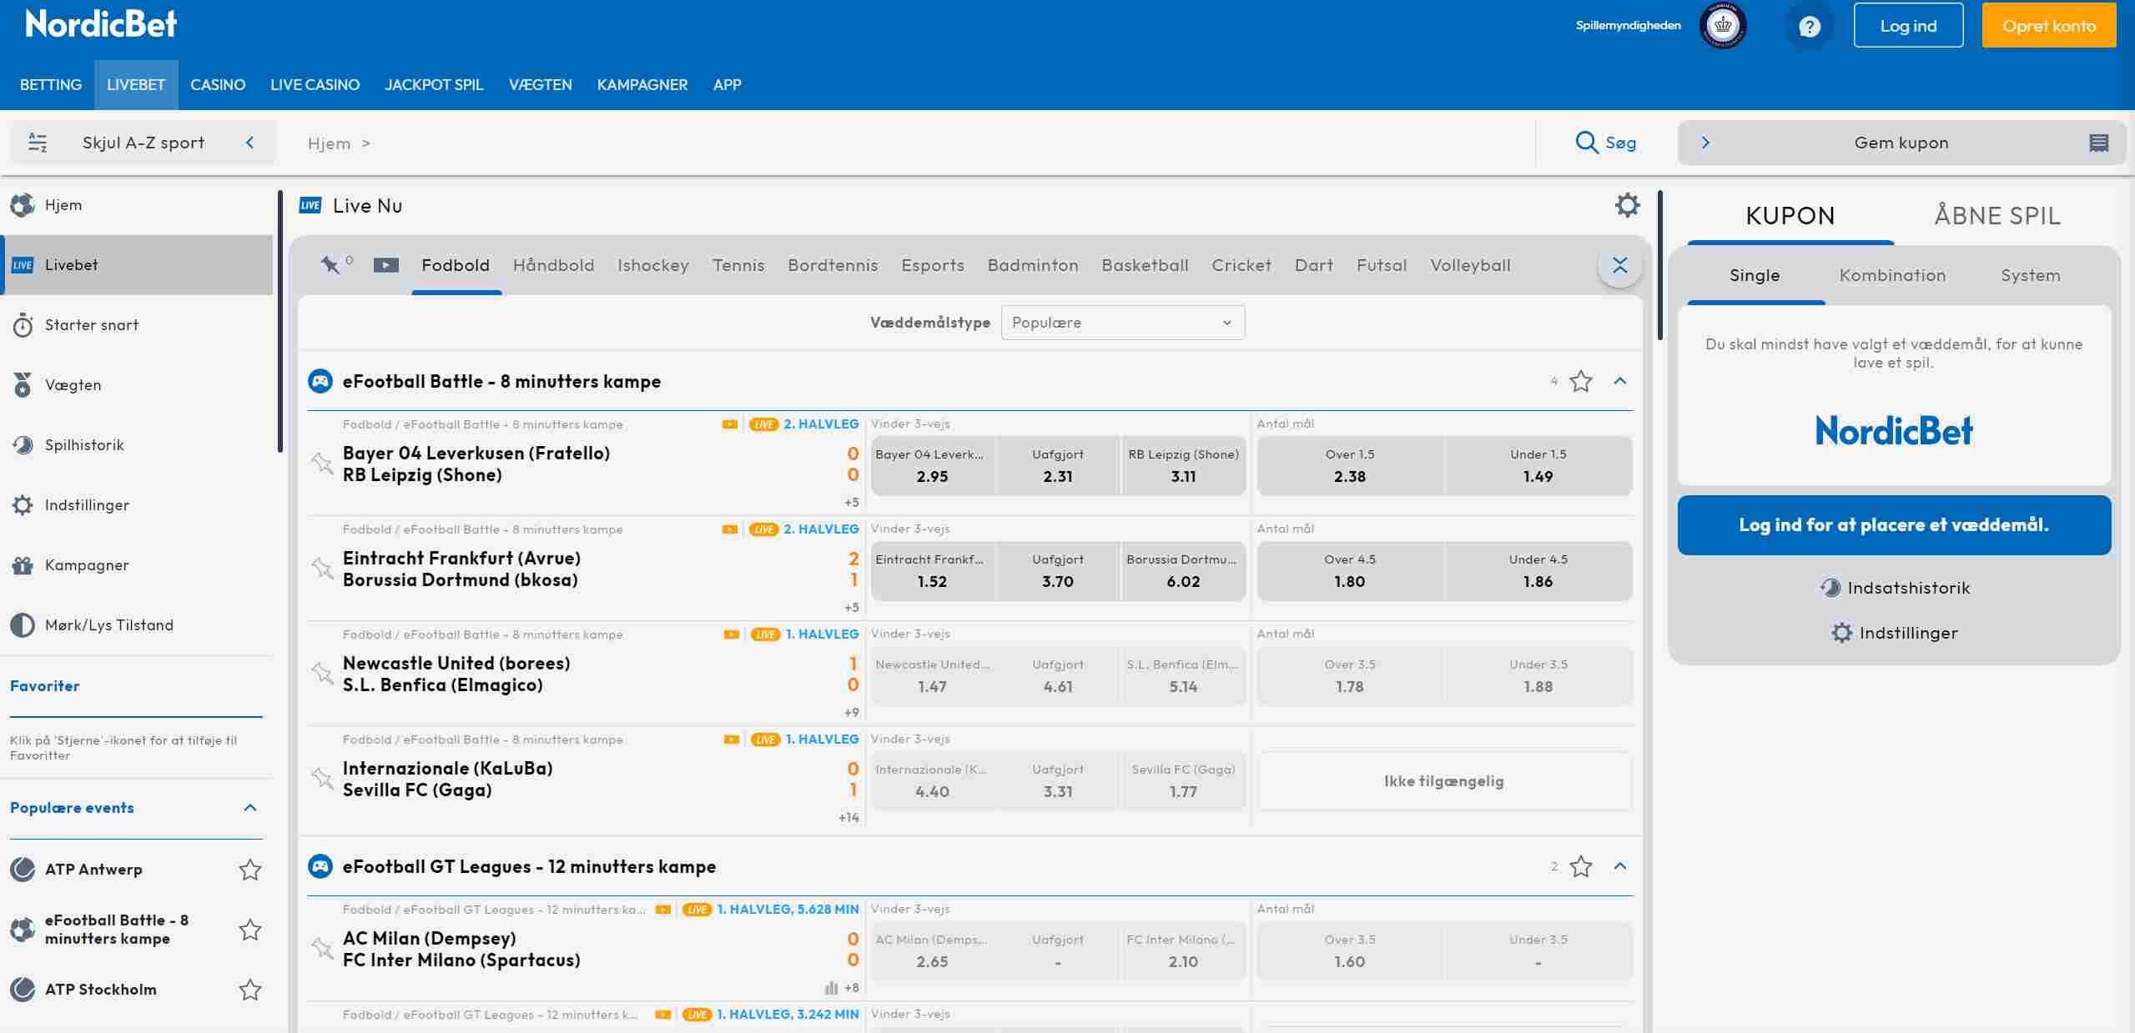Open the Væddemålstype Populære dropdown

coord(1122,323)
